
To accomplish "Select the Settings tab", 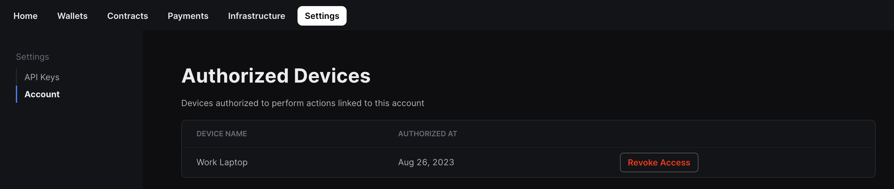I will point(321,16).
